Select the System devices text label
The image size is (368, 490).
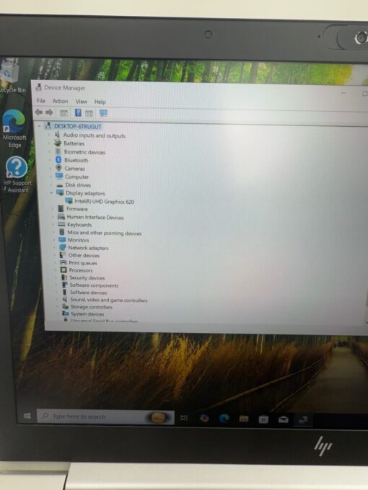(x=87, y=314)
